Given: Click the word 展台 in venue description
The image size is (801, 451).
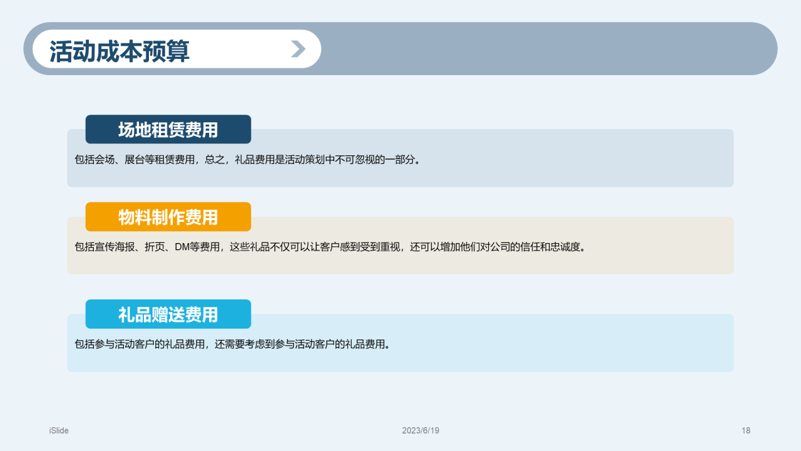Looking at the screenshot, I should tap(135, 160).
